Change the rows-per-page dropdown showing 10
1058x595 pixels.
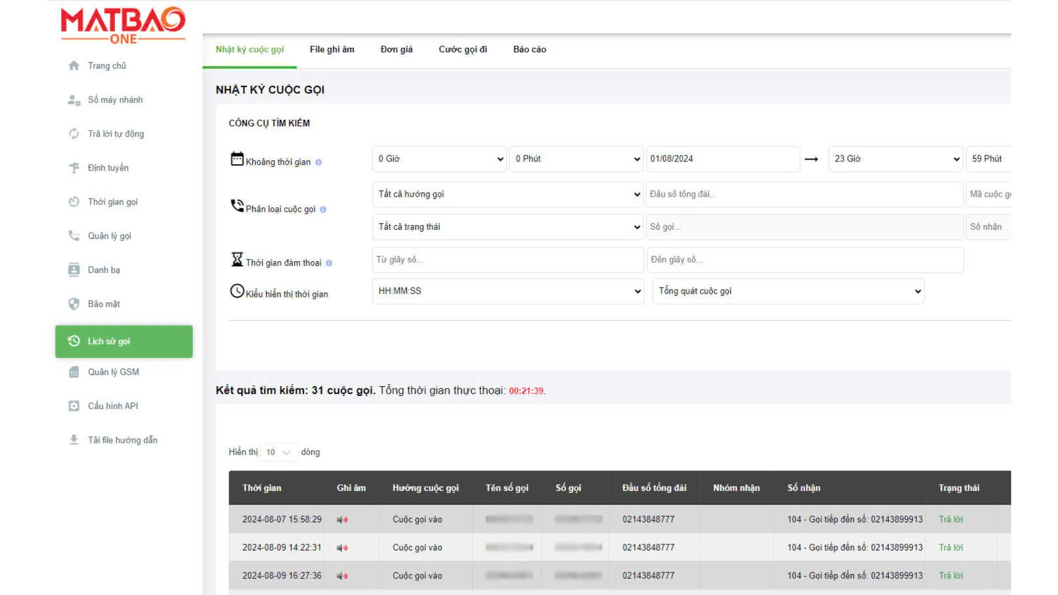click(279, 452)
